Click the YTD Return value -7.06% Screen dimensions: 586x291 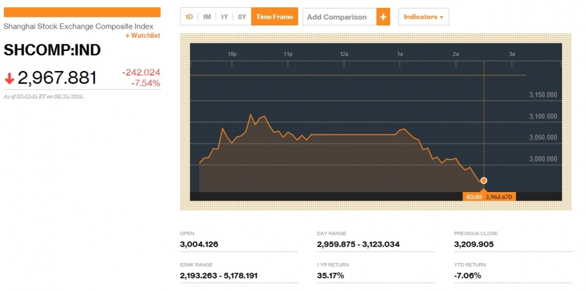click(467, 276)
